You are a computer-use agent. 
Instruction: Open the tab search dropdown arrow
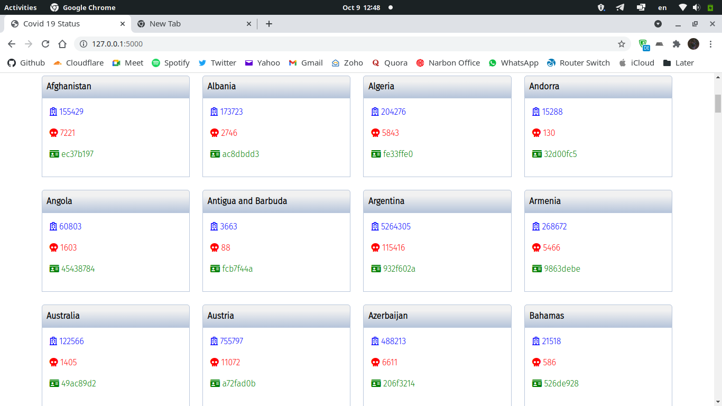658,24
